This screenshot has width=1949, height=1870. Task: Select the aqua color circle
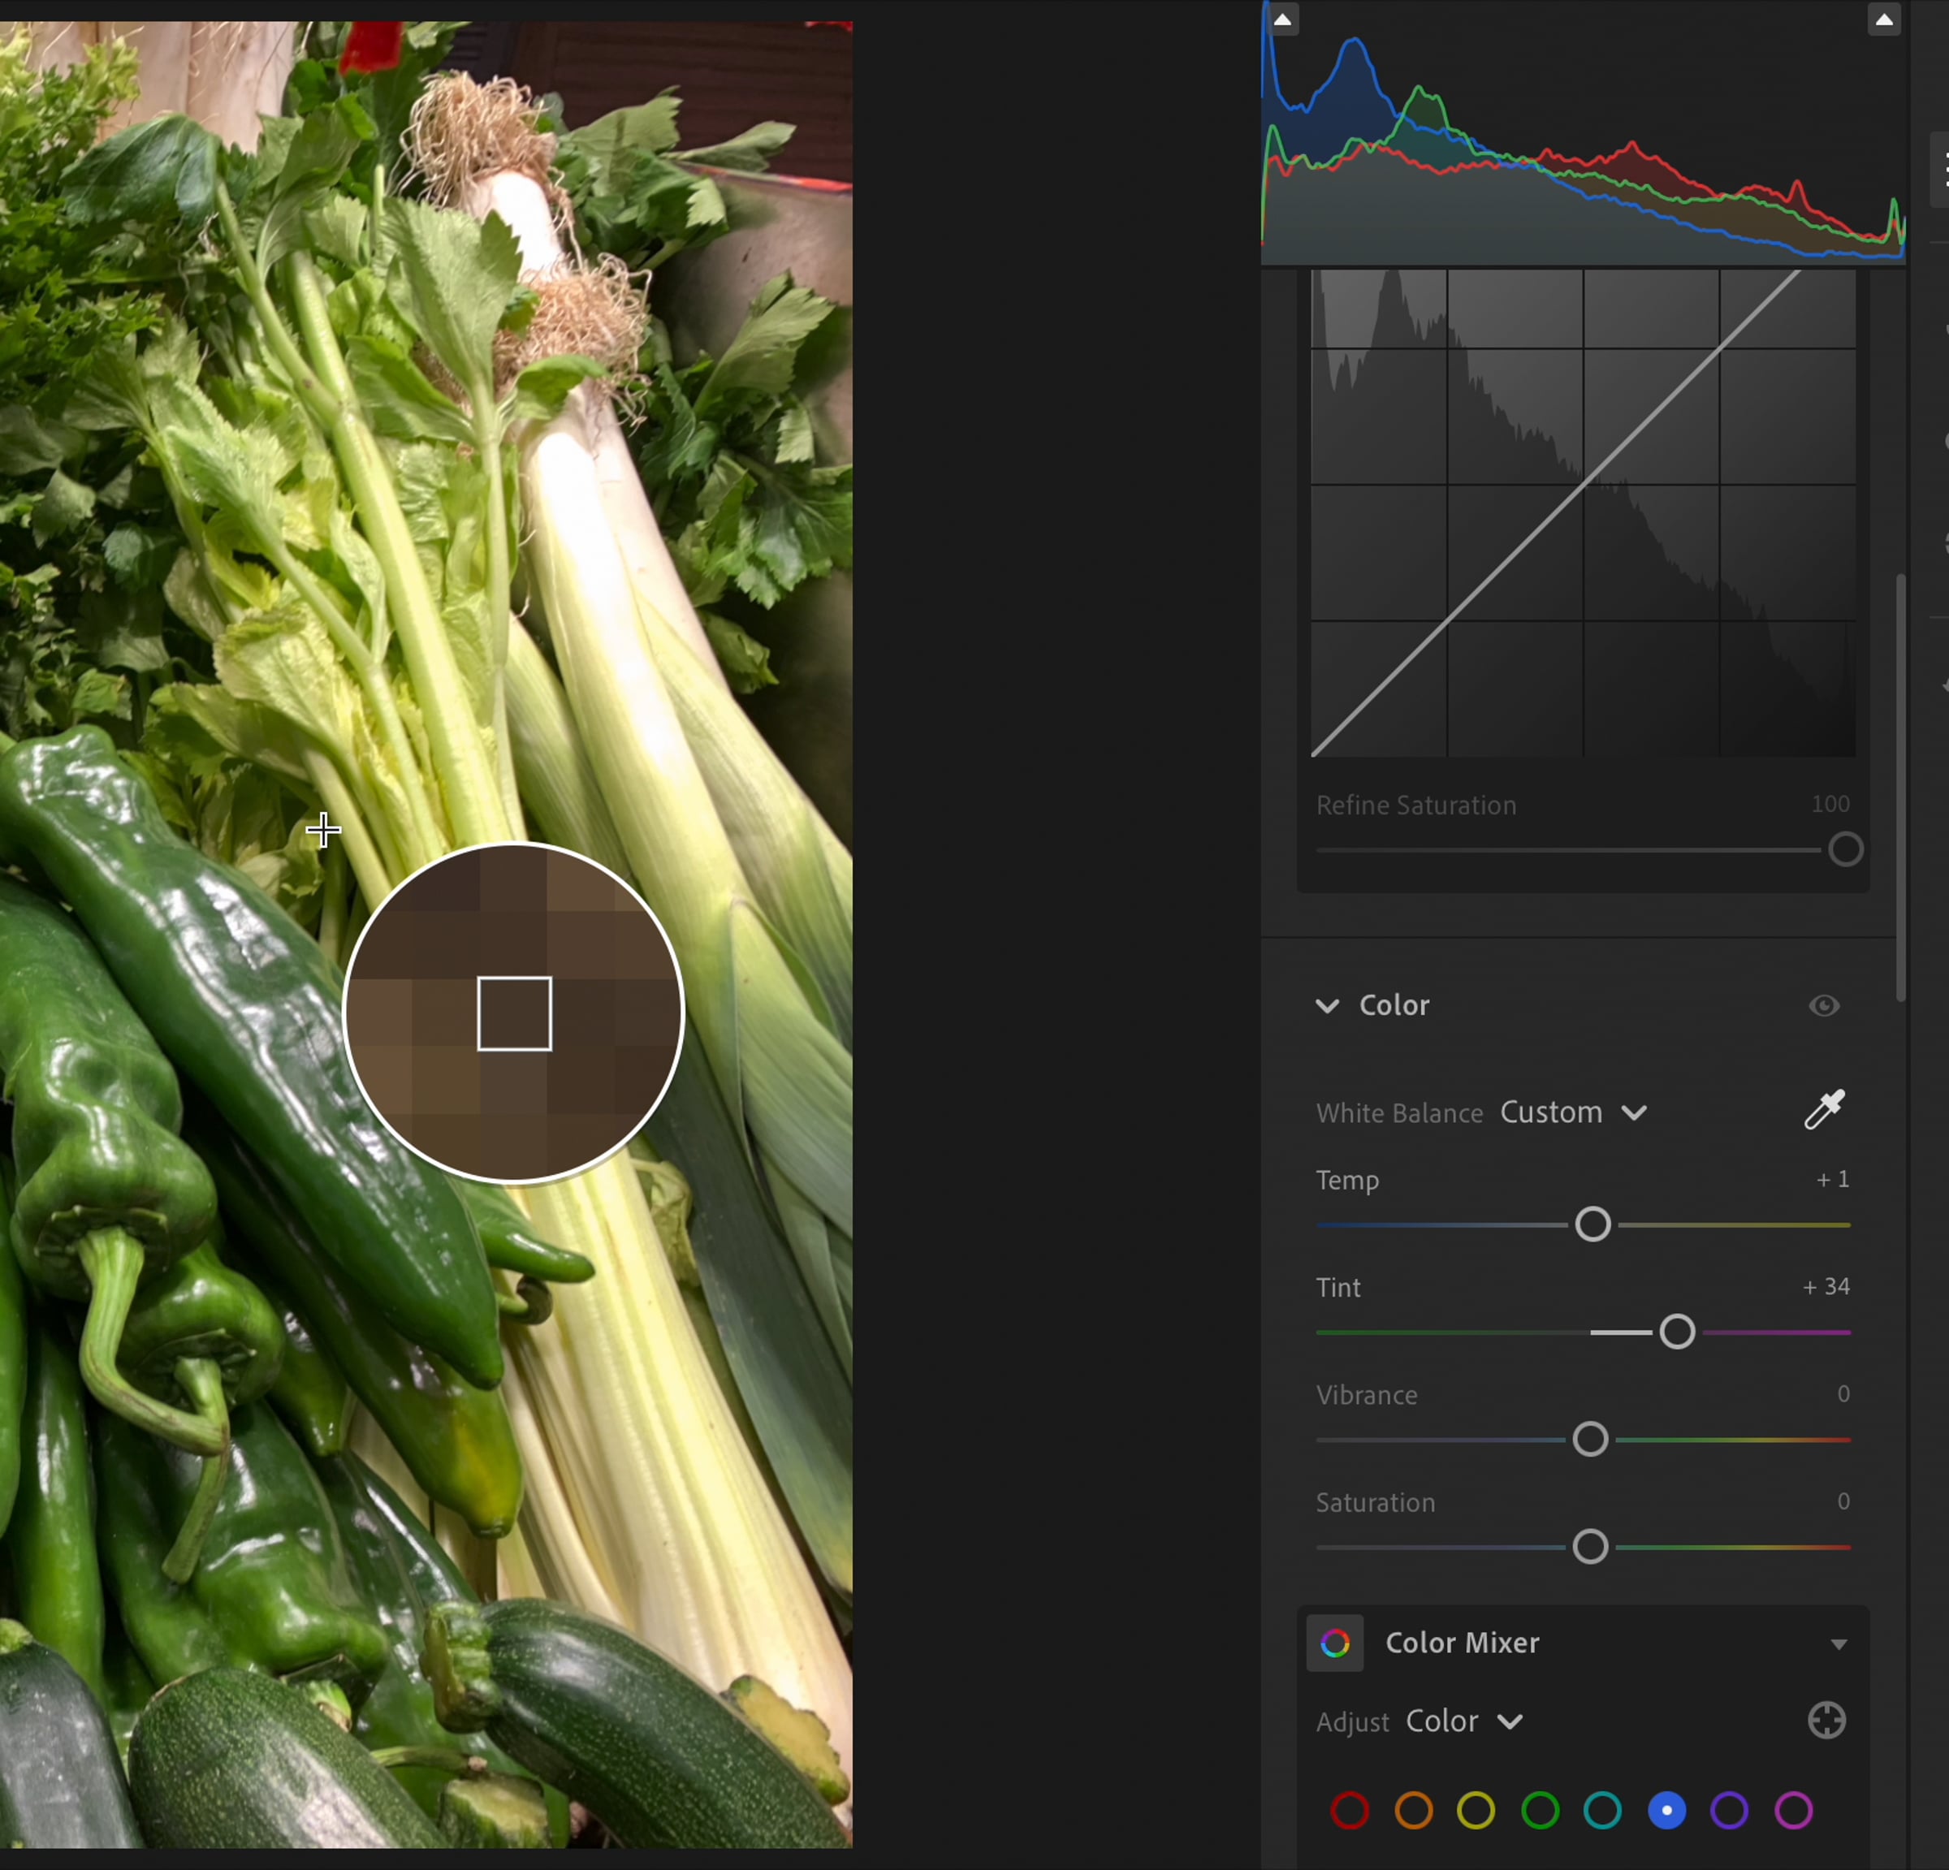1602,1811
